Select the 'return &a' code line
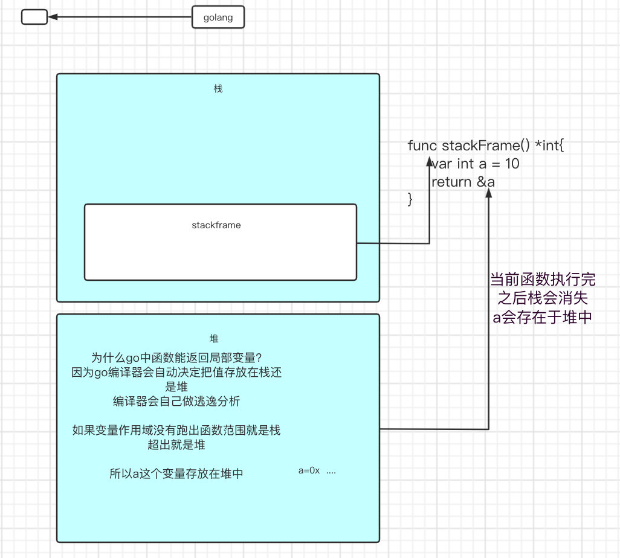The height and width of the screenshot is (558, 620). point(467,181)
